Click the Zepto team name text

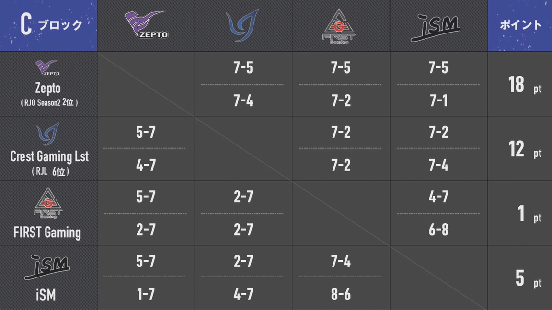(x=48, y=88)
